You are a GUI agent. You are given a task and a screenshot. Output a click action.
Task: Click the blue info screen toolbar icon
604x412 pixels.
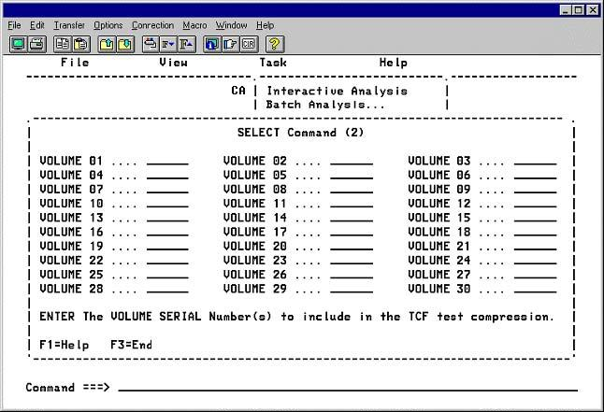click(212, 44)
